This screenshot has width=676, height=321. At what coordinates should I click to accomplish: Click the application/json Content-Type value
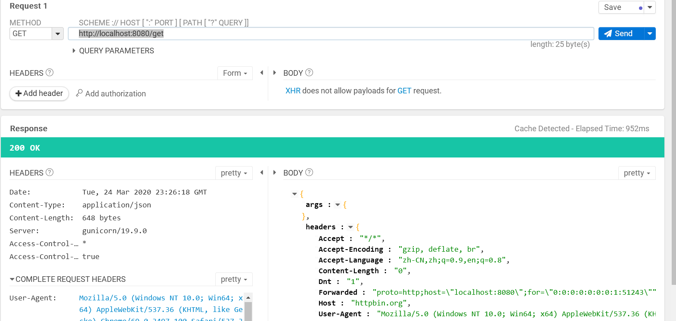(117, 205)
